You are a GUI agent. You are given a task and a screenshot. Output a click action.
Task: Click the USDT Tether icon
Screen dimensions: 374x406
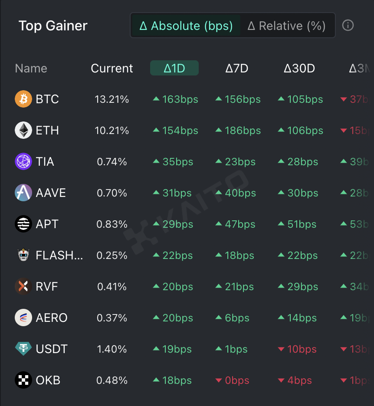(x=23, y=349)
